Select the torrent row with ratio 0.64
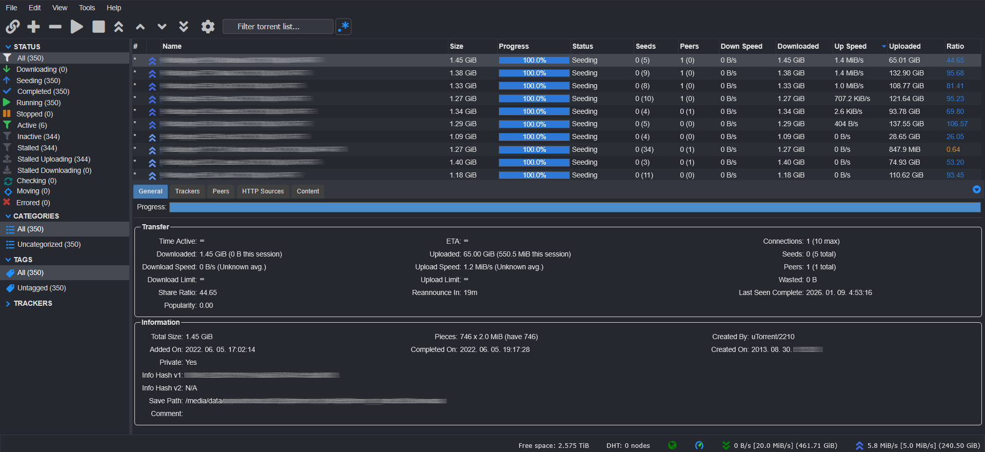Image resolution: width=985 pixels, height=452 pixels. point(557,150)
